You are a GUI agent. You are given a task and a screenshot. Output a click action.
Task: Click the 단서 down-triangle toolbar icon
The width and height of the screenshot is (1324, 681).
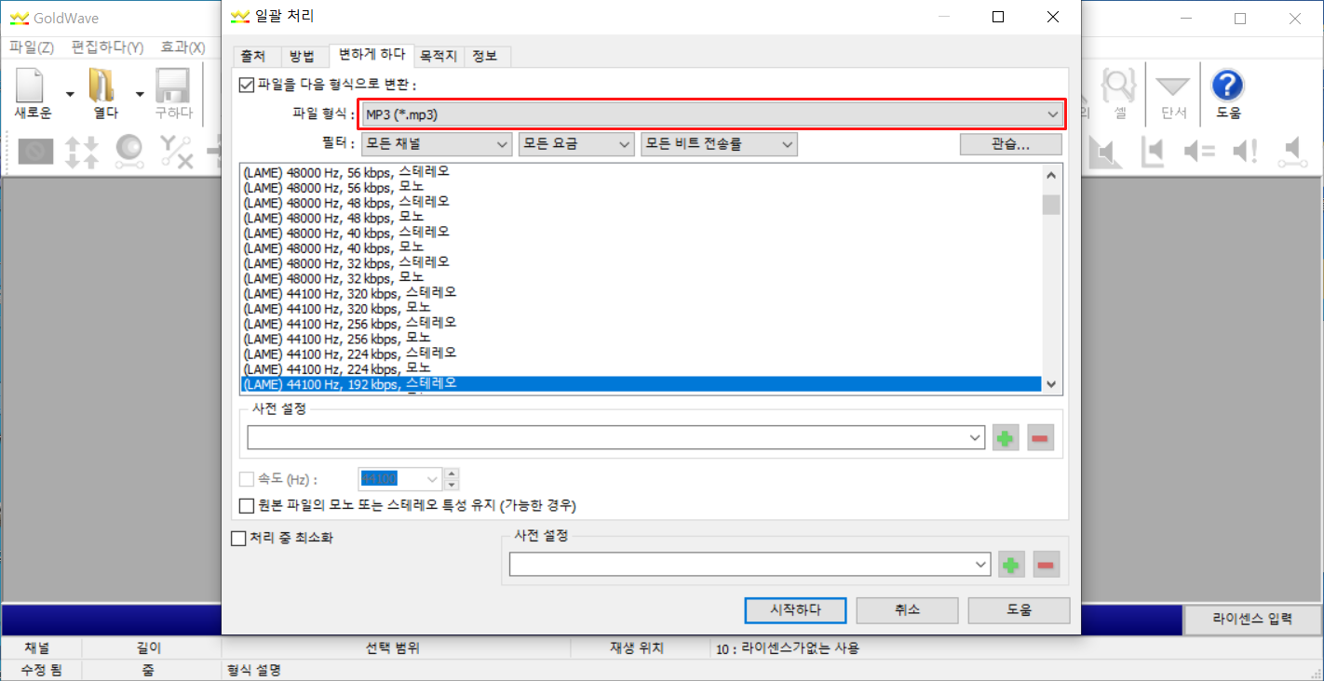pyautogui.click(x=1173, y=86)
